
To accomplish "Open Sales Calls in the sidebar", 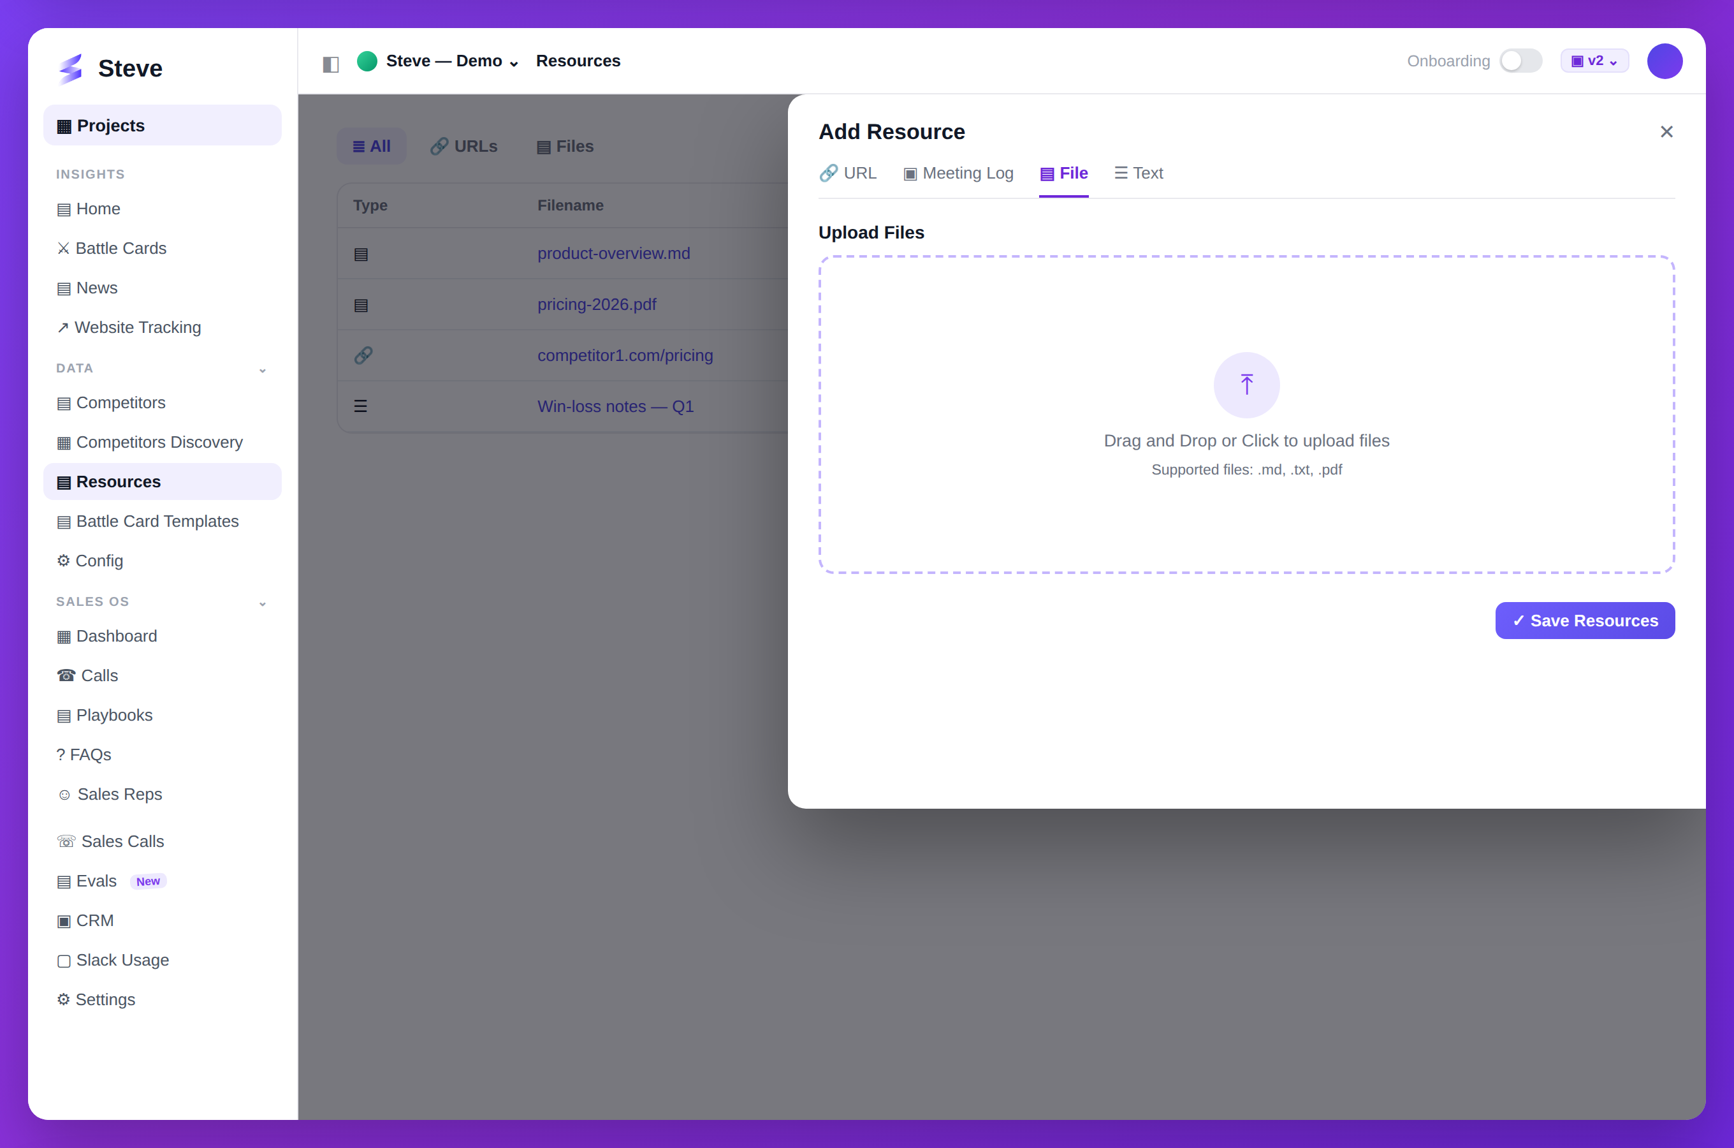I will (163, 843).
